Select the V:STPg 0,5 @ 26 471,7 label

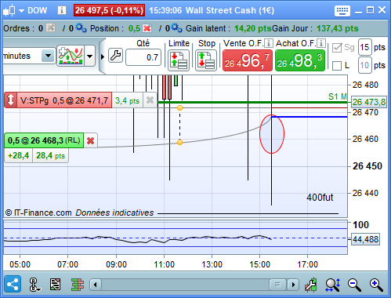click(64, 100)
